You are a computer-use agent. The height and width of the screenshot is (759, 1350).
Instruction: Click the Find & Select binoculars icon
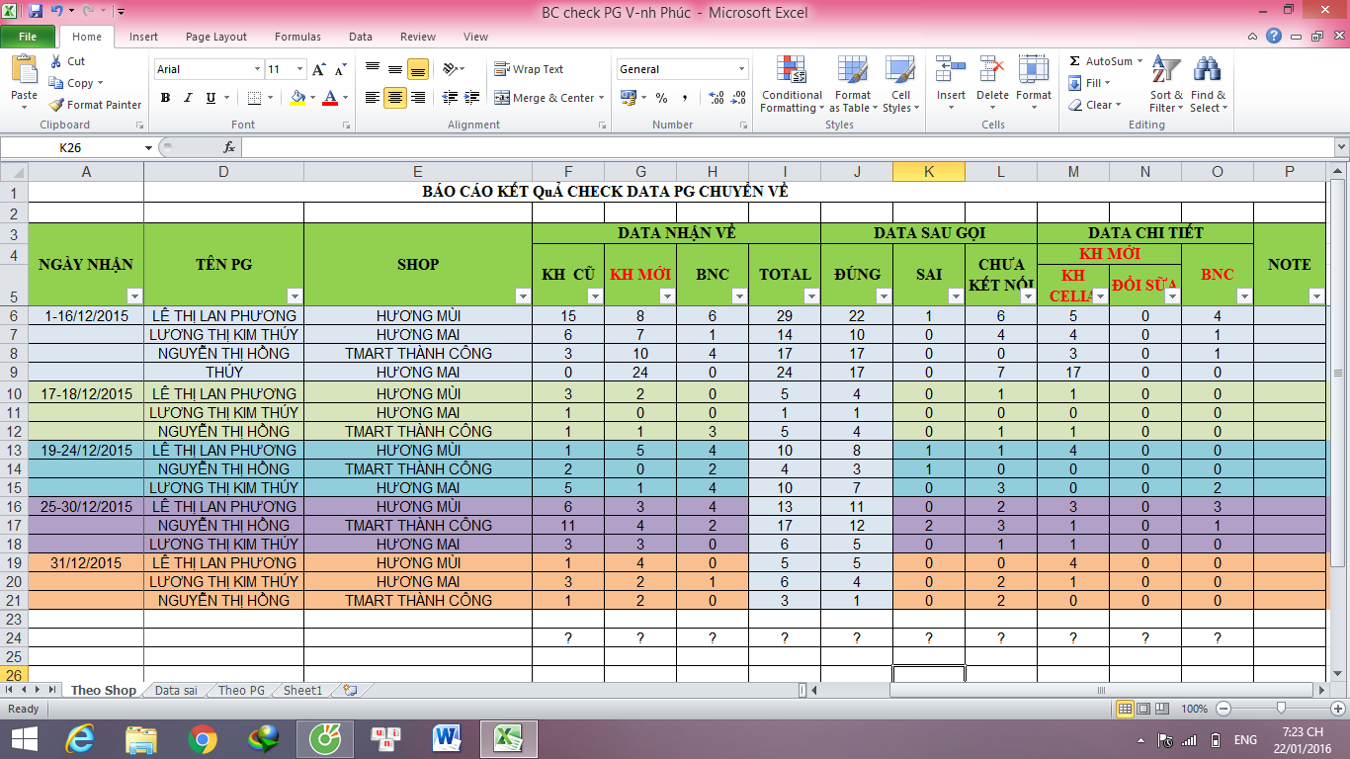tap(1207, 72)
